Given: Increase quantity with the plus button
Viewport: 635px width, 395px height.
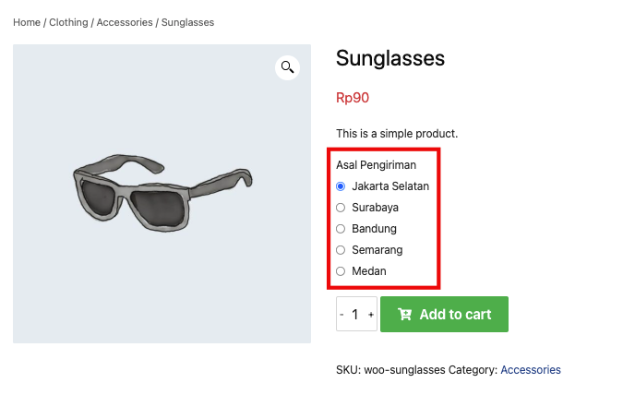Looking at the screenshot, I should coord(371,315).
